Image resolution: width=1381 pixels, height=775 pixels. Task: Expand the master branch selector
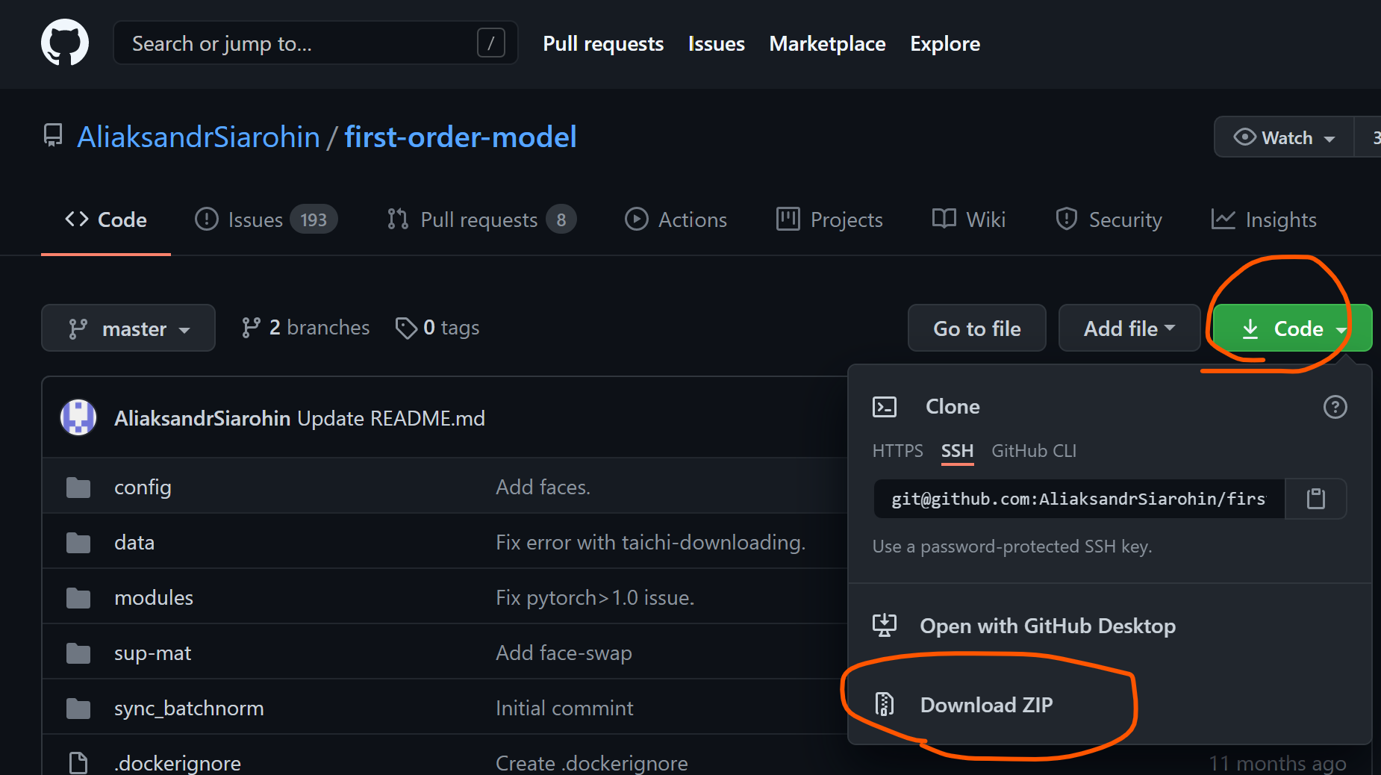click(x=128, y=328)
